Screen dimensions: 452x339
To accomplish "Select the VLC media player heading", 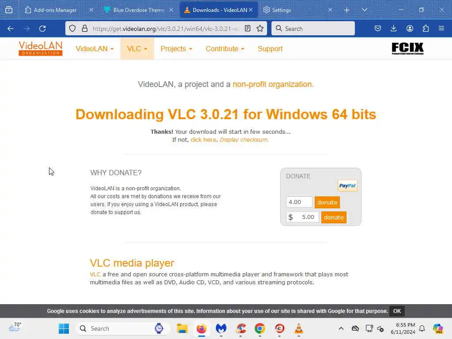I will (x=132, y=263).
